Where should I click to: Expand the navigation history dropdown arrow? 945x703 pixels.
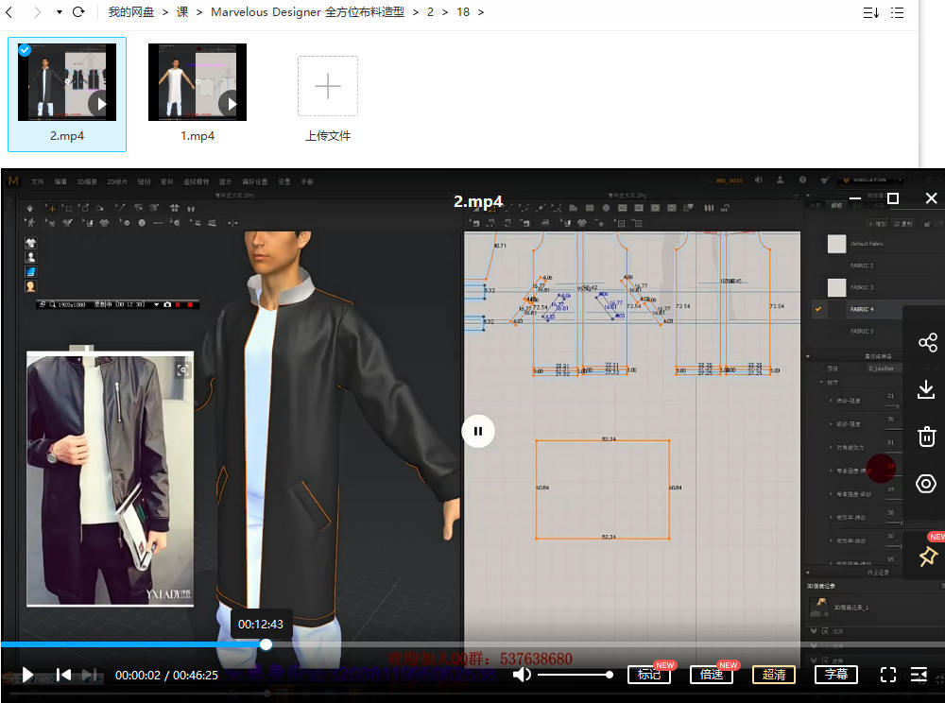pos(59,12)
